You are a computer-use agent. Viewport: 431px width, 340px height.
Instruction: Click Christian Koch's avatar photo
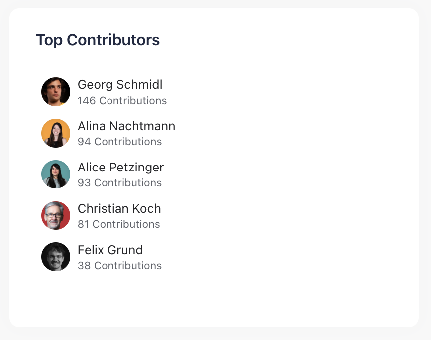pyautogui.click(x=56, y=215)
